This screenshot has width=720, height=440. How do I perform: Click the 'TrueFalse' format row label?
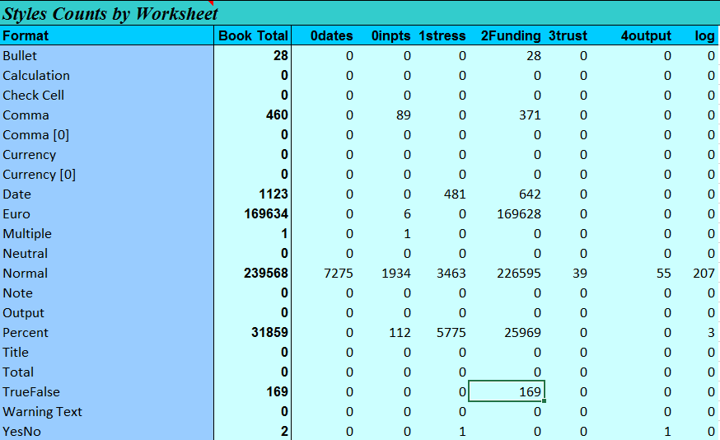pos(31,392)
